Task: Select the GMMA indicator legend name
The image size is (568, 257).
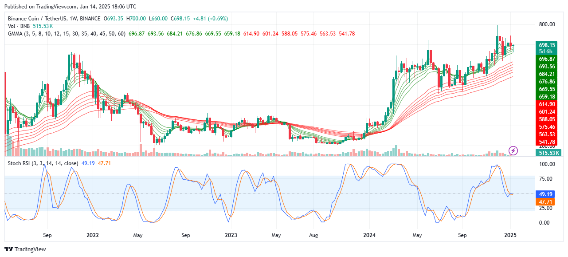Action: pos(67,34)
